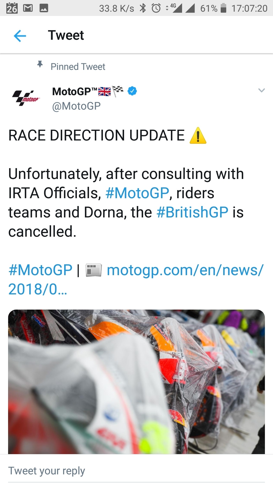Open the #MotoGP hashtag in sentence
Image resolution: width=273 pixels, height=486 pixels.
137,193
